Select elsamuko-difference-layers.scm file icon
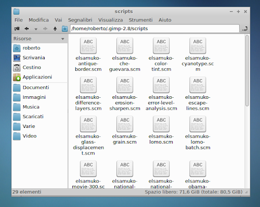 [x=88, y=85]
